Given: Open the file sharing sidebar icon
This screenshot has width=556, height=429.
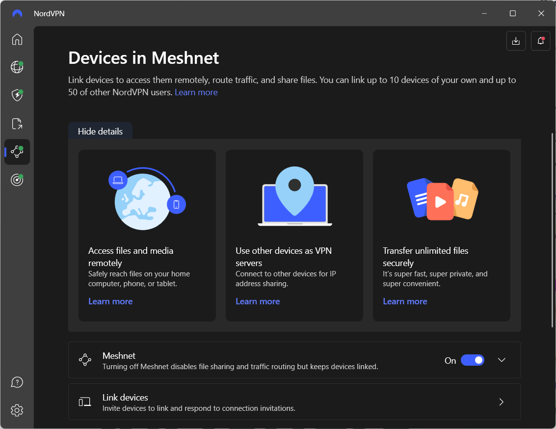Looking at the screenshot, I should point(17,123).
